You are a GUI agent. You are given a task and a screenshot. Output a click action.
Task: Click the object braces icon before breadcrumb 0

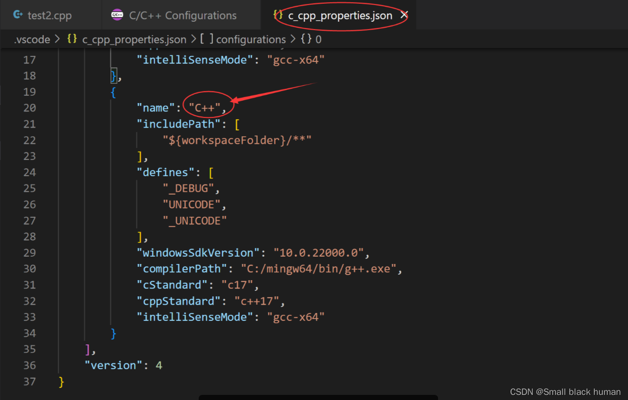tap(306, 39)
